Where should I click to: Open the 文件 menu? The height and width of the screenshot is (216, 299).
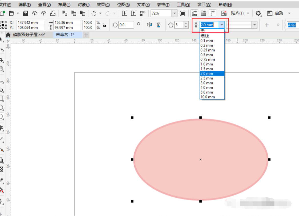click(x=5, y=5)
